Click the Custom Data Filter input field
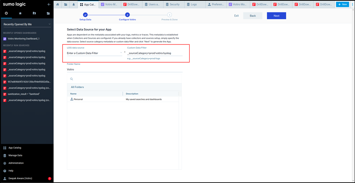The image size is (355, 183). 155,53
